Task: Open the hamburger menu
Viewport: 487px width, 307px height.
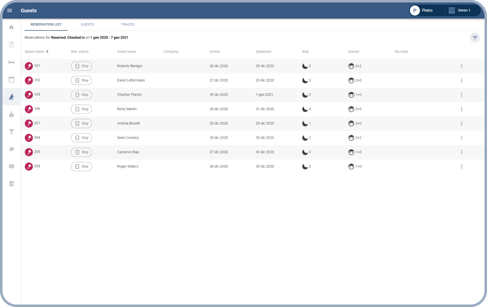Action: [9, 10]
